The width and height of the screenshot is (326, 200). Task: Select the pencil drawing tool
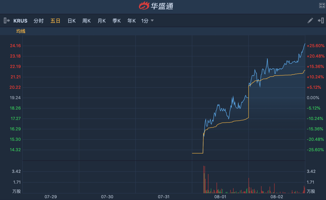click(310, 21)
